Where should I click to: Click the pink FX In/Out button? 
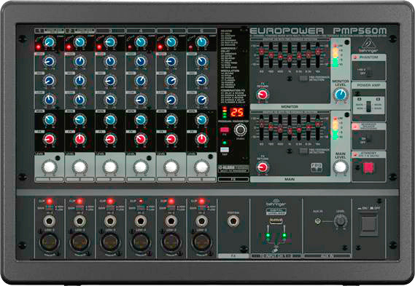tap(225, 130)
